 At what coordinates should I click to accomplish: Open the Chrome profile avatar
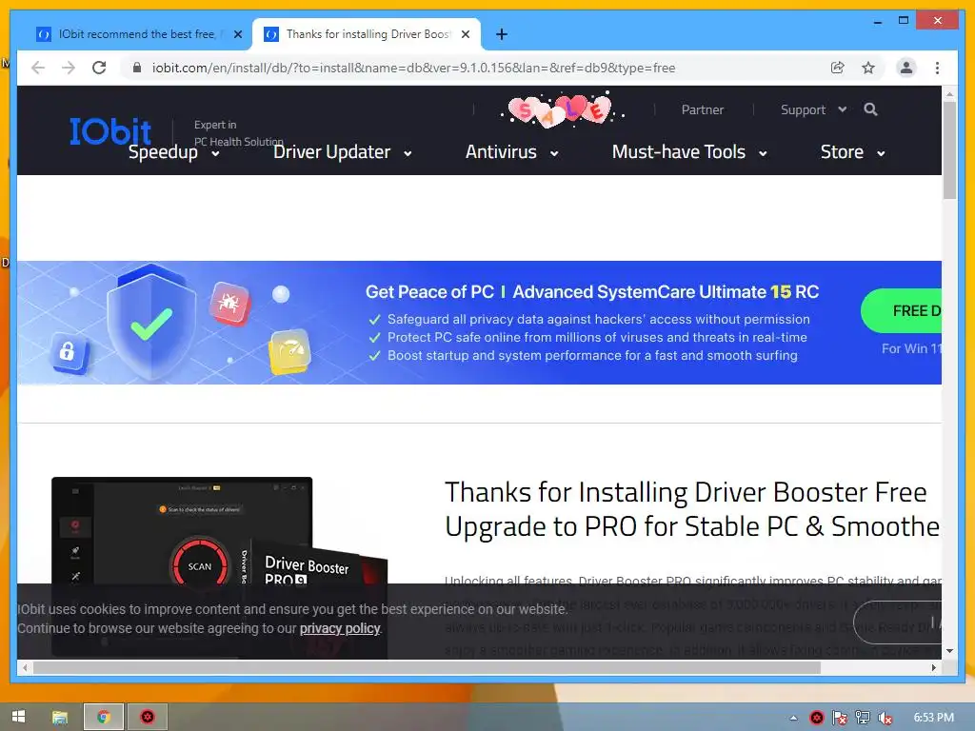click(906, 68)
